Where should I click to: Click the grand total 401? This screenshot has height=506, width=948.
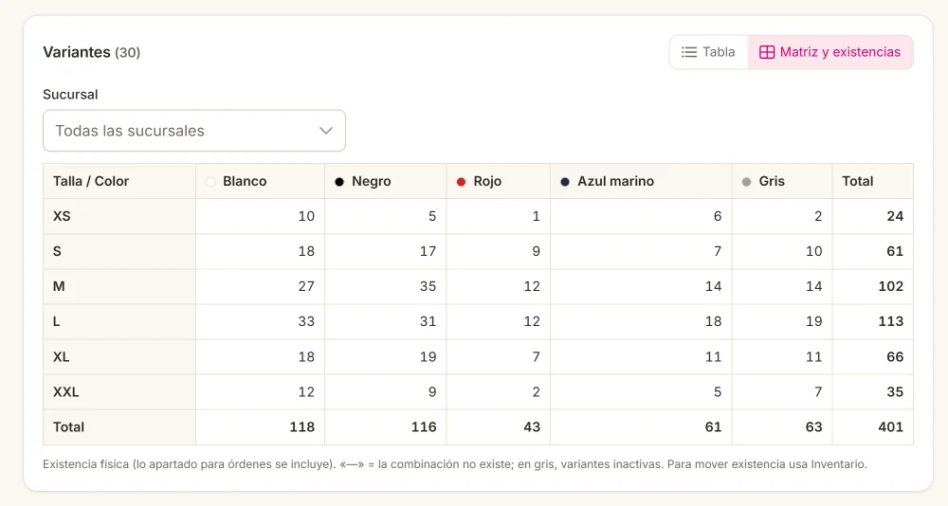[872, 426]
